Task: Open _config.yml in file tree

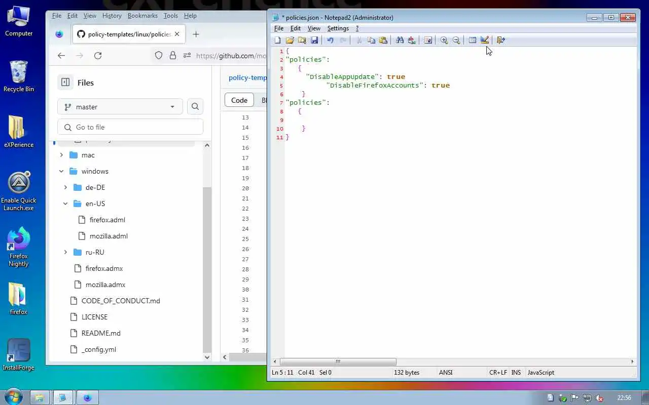Action: [x=99, y=349]
